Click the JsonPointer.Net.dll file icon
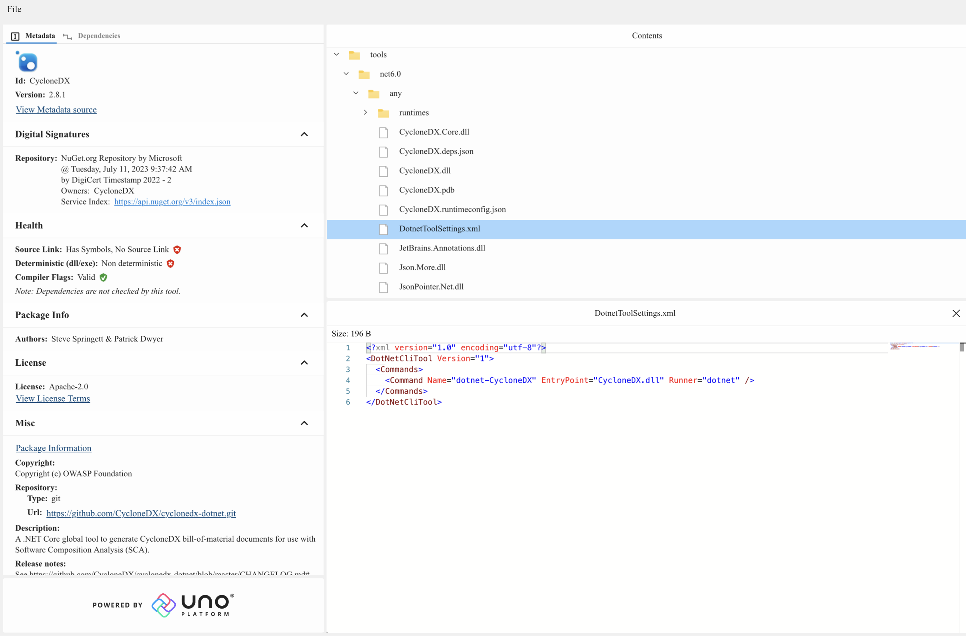Screen dimensions: 966x636 383,287
